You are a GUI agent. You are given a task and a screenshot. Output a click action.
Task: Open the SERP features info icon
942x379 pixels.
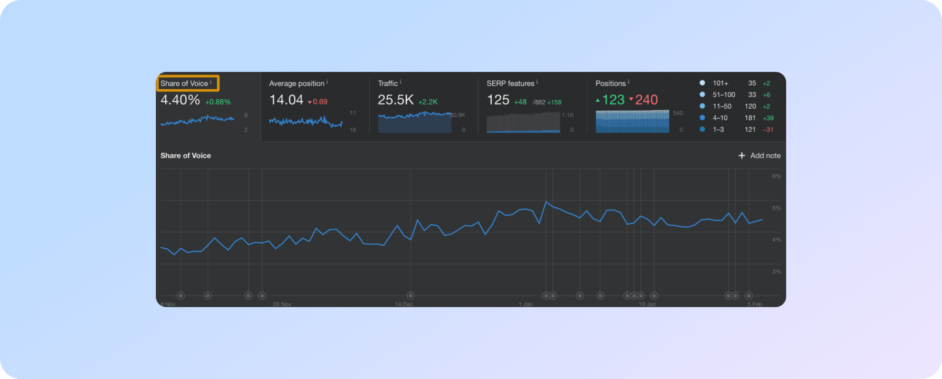point(537,82)
